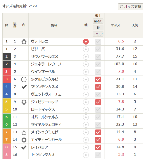Uncheck opponent checkbox for エイティーンガール
147x161 pixels.
98,140
